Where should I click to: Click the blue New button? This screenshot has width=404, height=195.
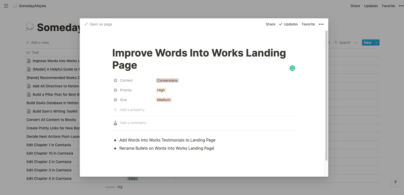(x=368, y=43)
